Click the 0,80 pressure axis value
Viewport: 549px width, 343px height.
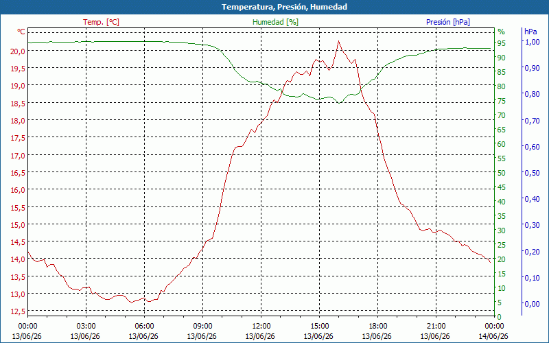[532, 94]
